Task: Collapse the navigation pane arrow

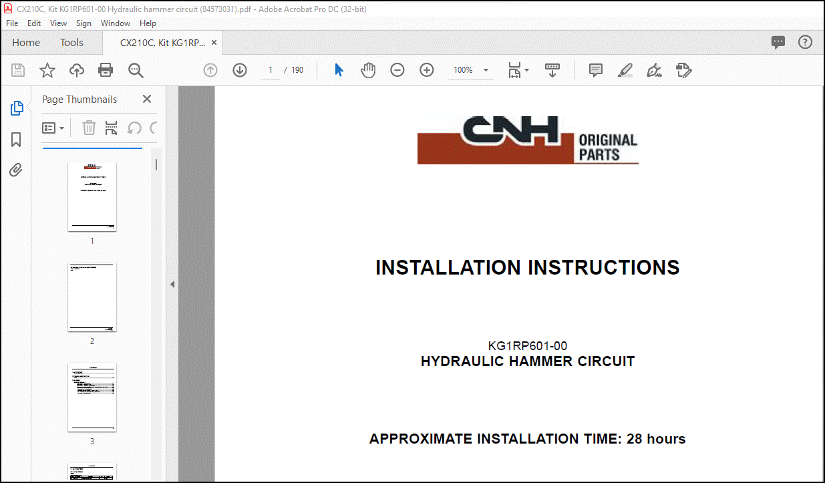Action: pyautogui.click(x=172, y=284)
